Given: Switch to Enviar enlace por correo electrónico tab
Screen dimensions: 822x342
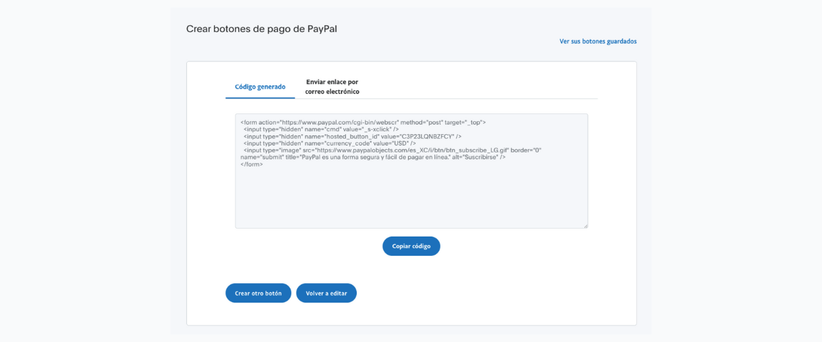Looking at the screenshot, I should (332, 86).
